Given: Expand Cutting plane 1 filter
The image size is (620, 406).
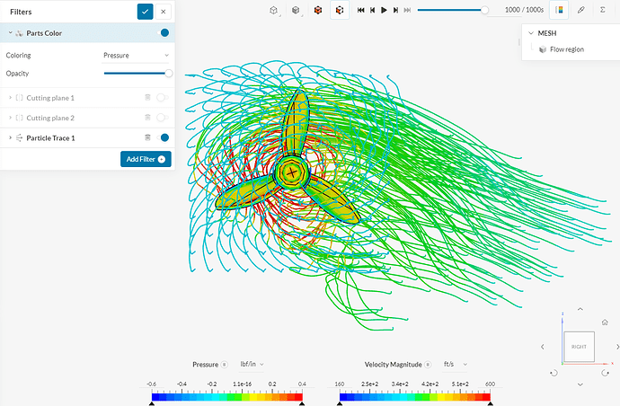Looking at the screenshot, I should (10, 98).
